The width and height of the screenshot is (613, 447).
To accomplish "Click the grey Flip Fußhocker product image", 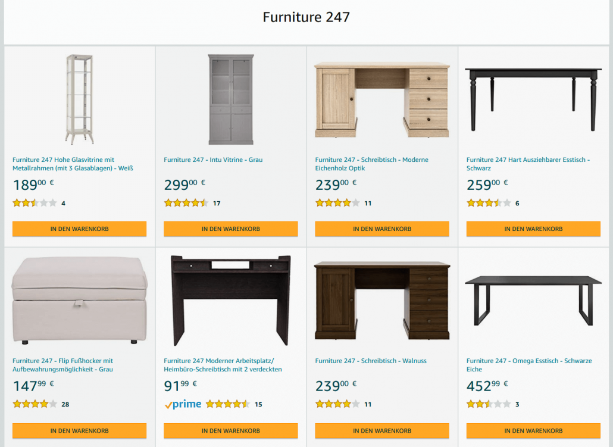I will pos(79,301).
